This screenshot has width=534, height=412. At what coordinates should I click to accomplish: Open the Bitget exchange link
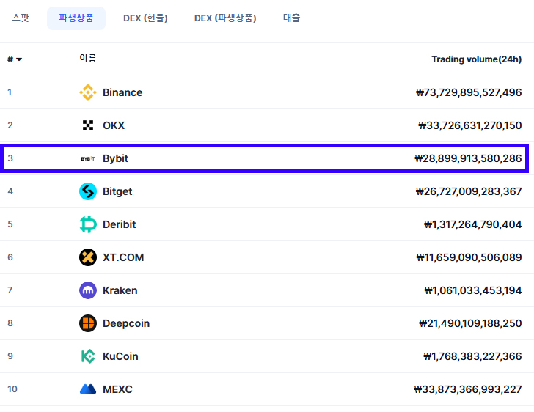pyautogui.click(x=117, y=191)
